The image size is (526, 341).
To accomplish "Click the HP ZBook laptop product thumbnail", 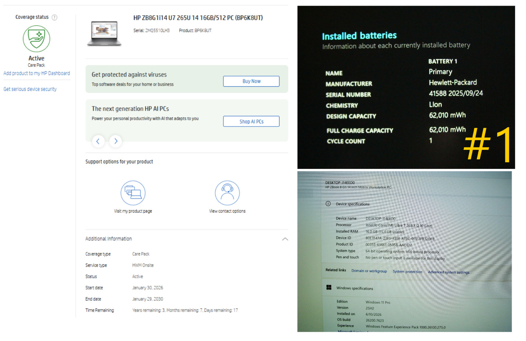I will 104,33.
